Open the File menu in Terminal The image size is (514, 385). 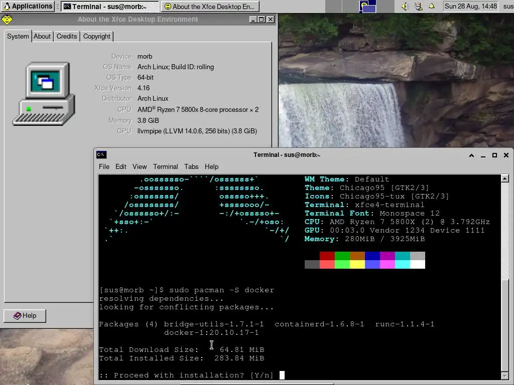click(104, 166)
